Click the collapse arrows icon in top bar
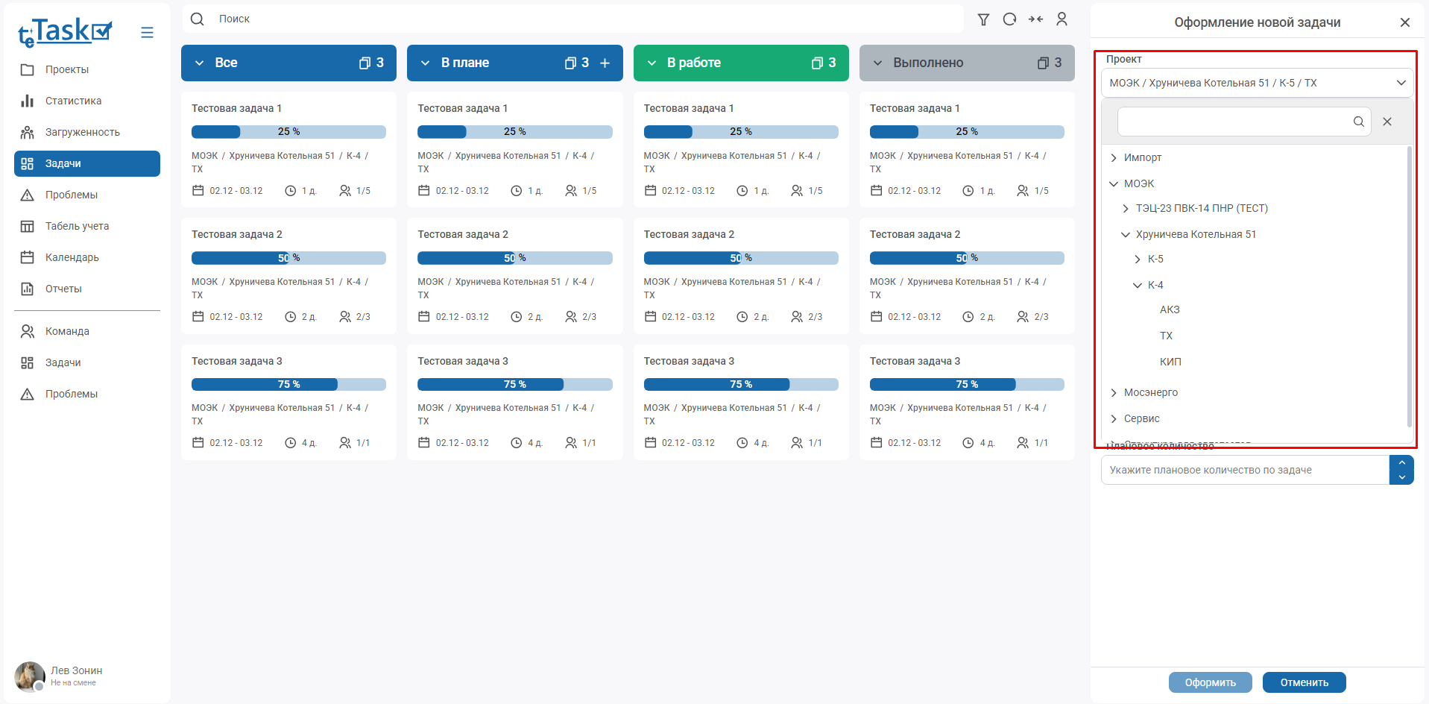The height and width of the screenshot is (704, 1429). click(x=1035, y=19)
